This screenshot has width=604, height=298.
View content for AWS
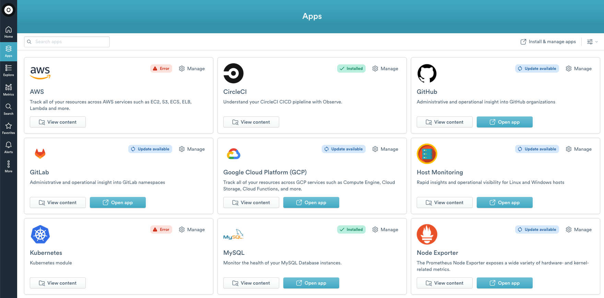[x=58, y=122]
